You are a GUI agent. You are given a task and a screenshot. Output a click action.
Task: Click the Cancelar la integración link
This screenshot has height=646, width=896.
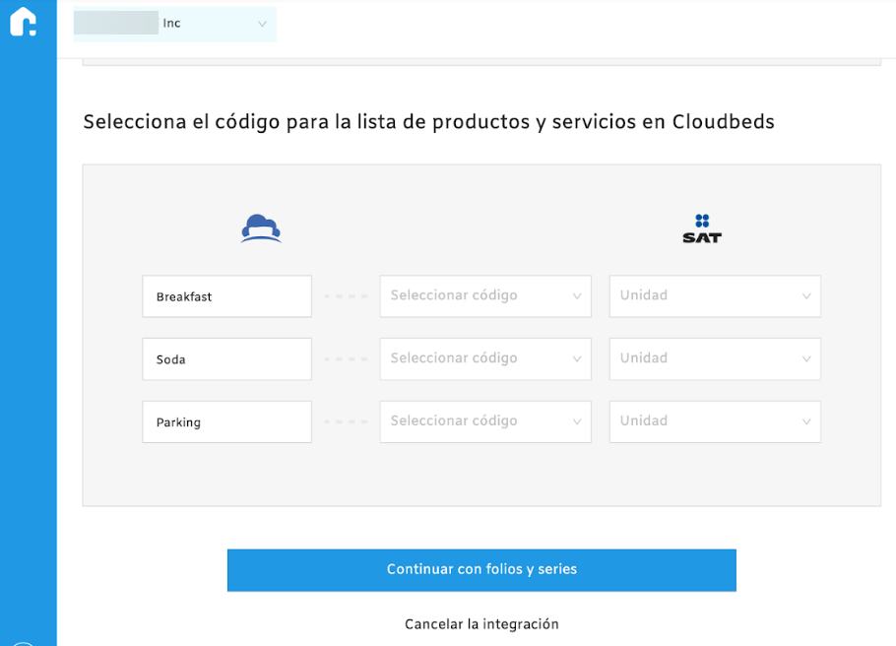(481, 624)
